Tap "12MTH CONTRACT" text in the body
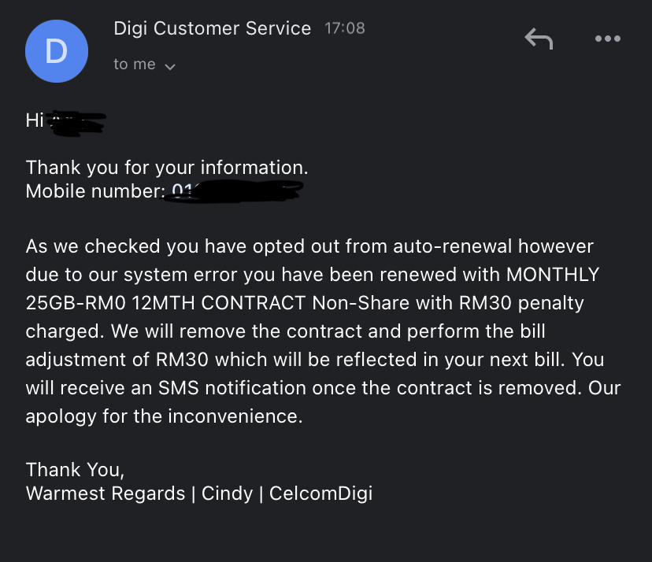652x562 pixels. (x=219, y=303)
